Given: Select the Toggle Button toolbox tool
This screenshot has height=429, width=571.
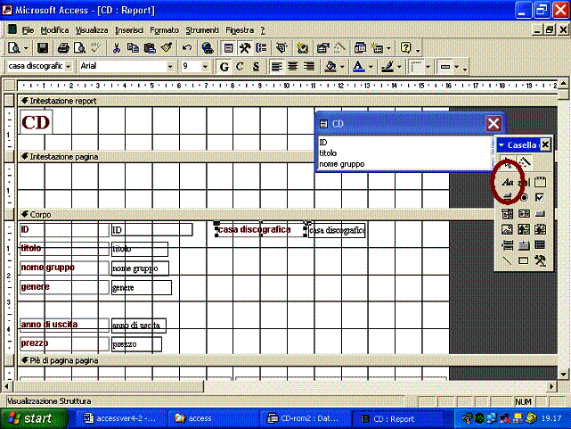Looking at the screenshot, I should click(507, 197).
